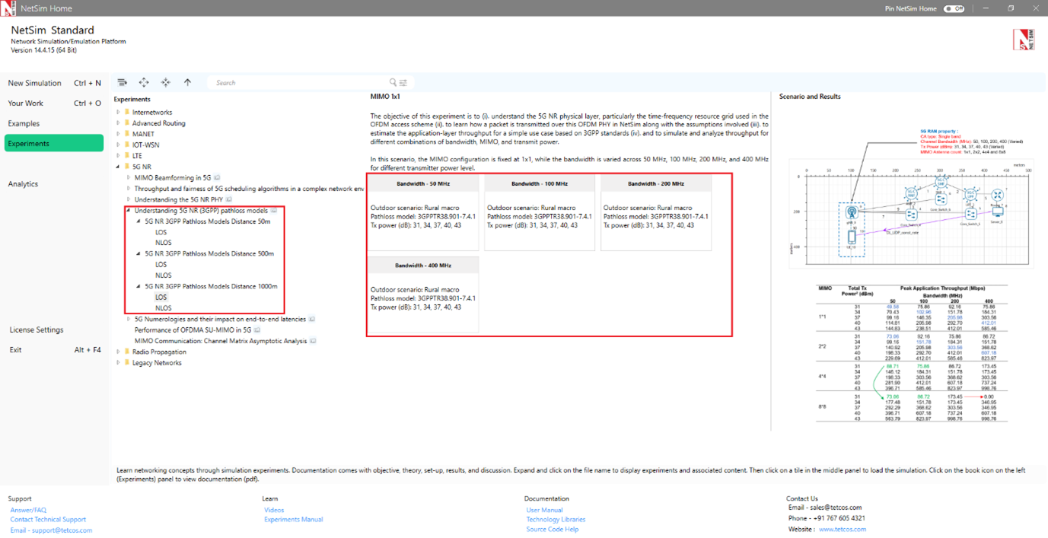
Task: Open New Simulation in left sidebar
Action: (x=35, y=83)
